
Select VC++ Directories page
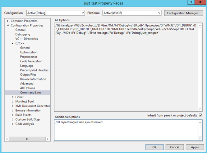click(27, 39)
